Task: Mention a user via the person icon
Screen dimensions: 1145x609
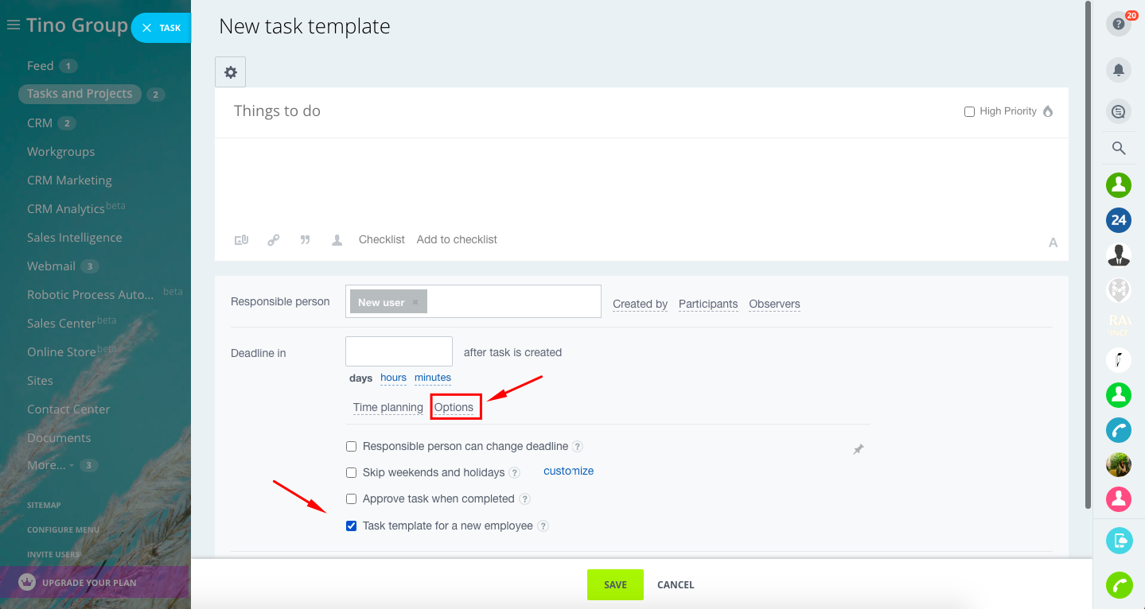Action: coord(337,239)
